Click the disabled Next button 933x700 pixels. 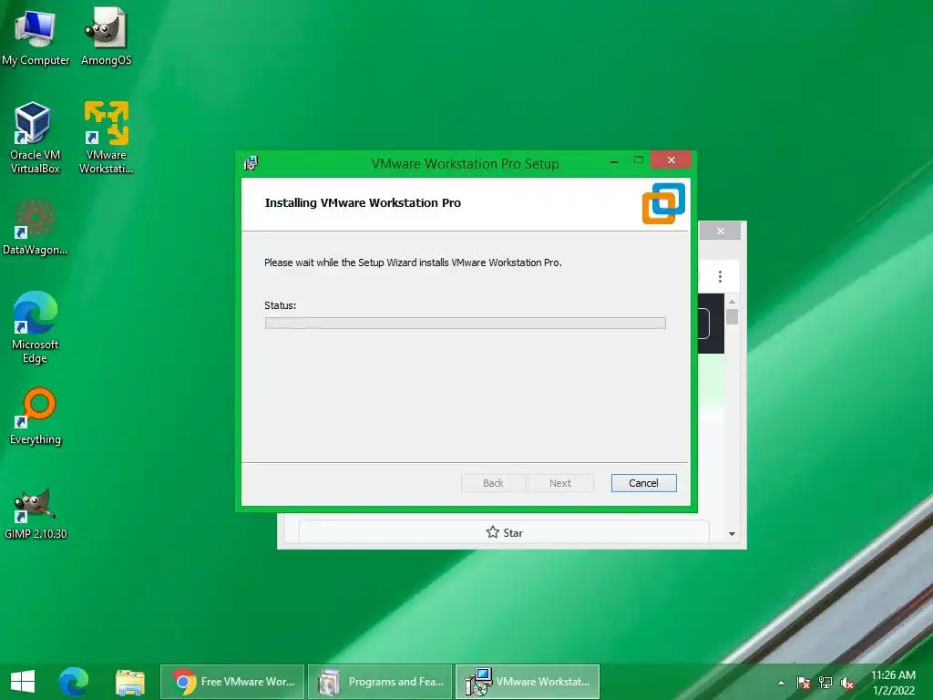click(560, 483)
